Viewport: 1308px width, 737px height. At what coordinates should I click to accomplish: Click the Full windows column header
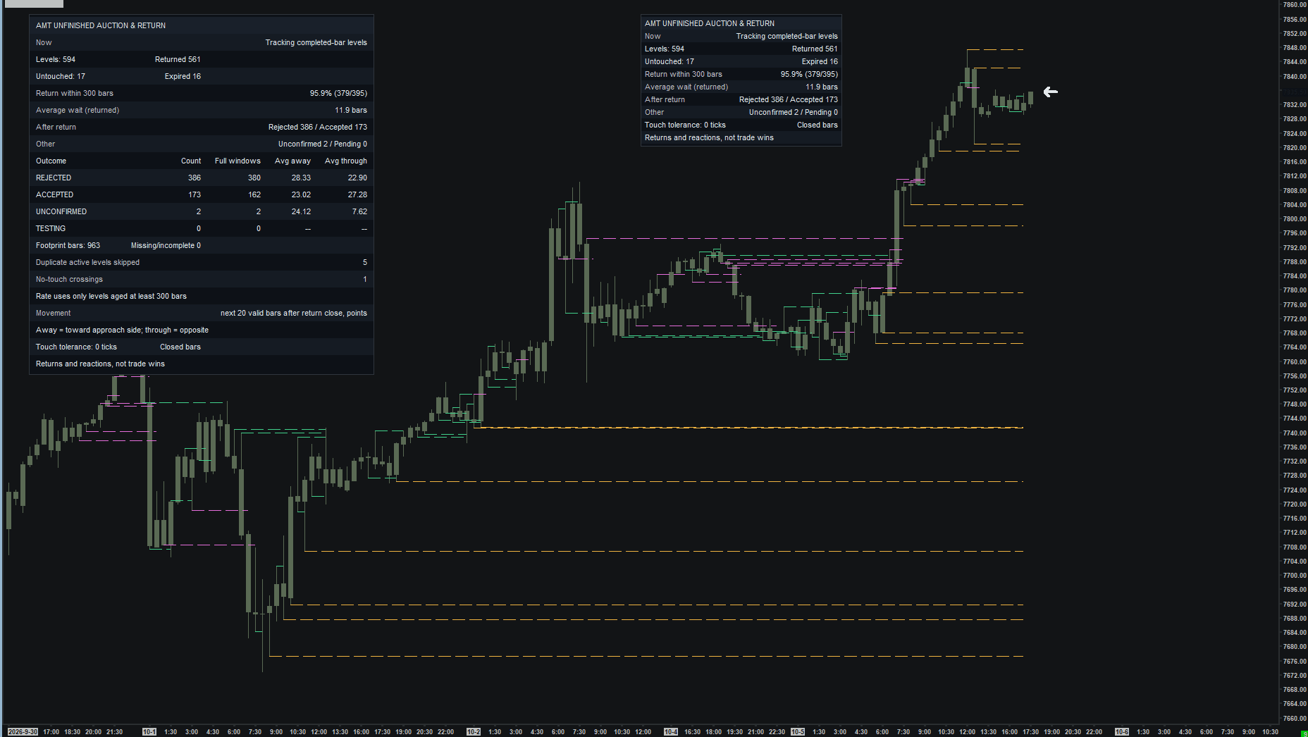click(237, 161)
